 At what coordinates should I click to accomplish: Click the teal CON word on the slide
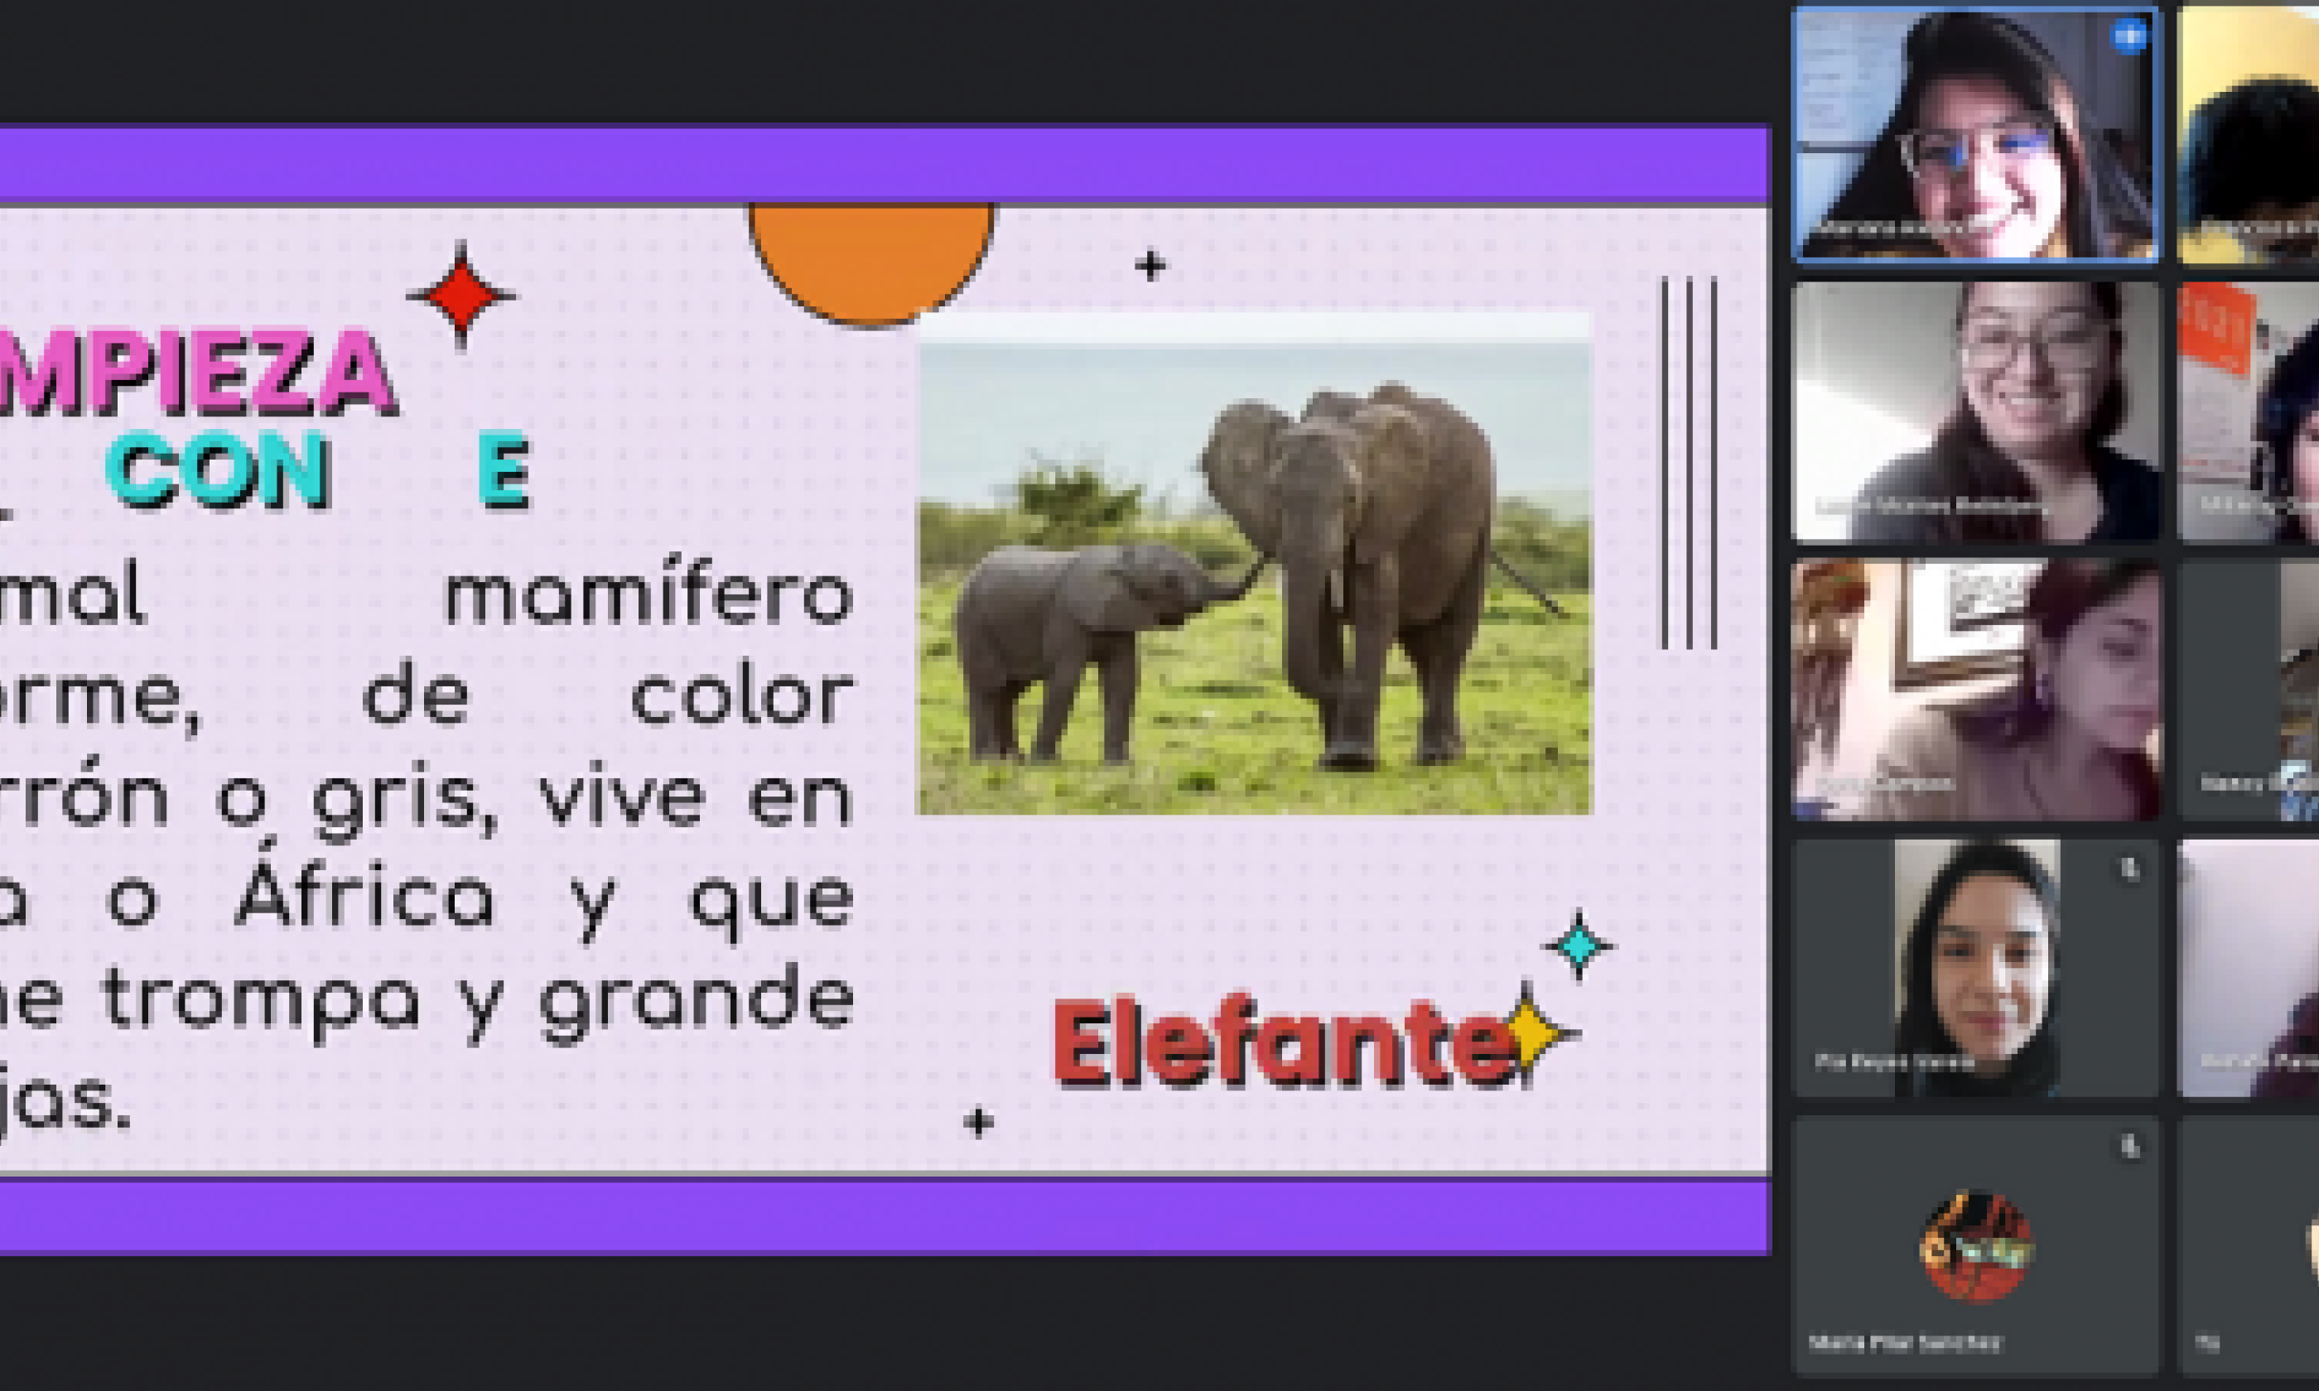(218, 471)
